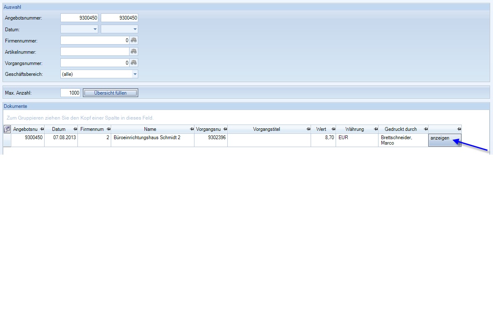
Task: Click pin icon in Vorgangstitel column header
Action: pyautogui.click(x=308, y=129)
